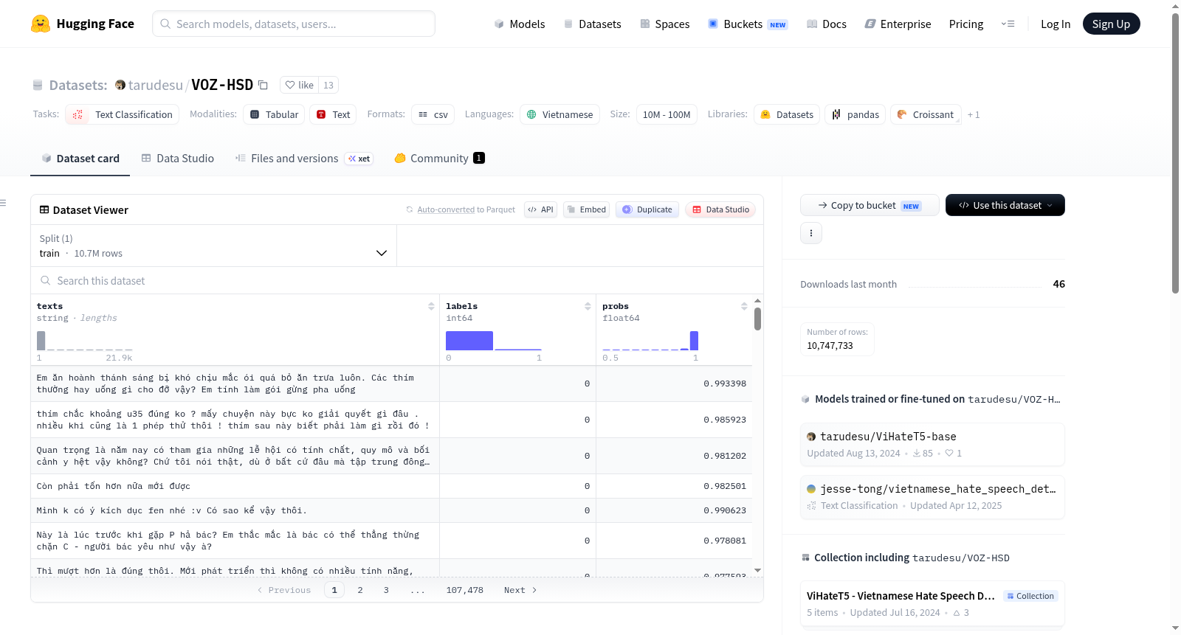Screen dimensions: 1181x635
Task: Open Buckets in top navigation
Action: pos(748,24)
